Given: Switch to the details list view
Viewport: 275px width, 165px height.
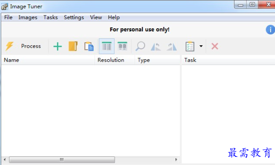Looking at the screenshot, I should click(107, 46).
